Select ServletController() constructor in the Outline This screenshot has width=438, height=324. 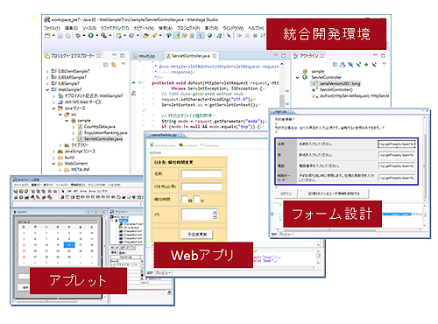(x=333, y=89)
